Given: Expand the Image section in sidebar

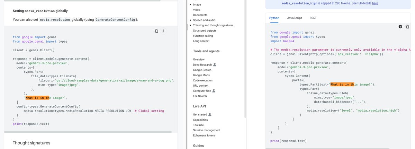Looking at the screenshot, I should (191, 5).
